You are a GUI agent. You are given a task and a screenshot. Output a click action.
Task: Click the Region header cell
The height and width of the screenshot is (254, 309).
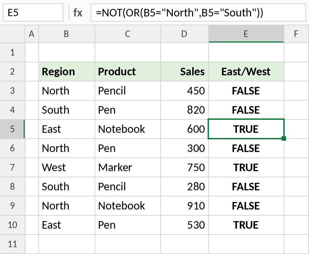(x=67, y=72)
